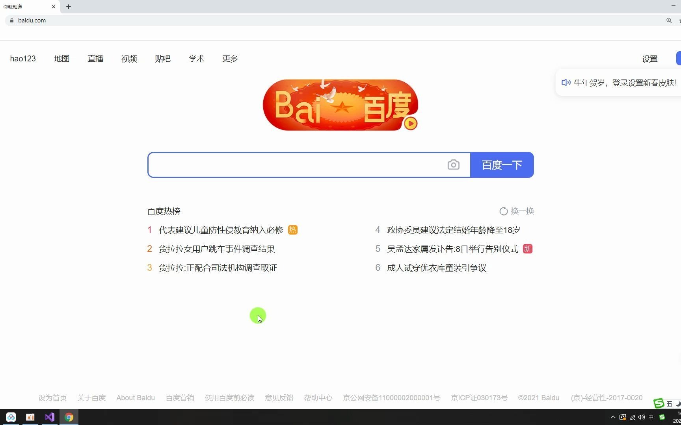This screenshot has height=425, width=681.
Task: Play the Baidu doodle animation button
Action: (410, 124)
